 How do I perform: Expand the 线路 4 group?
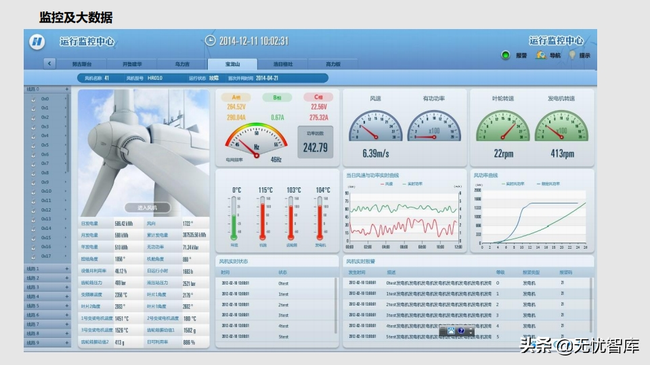[x=67, y=296]
